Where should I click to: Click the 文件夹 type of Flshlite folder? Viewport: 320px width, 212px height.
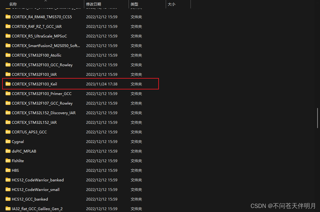[136, 161]
